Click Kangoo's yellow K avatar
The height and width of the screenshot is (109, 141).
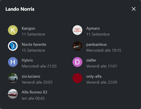pyautogui.click(x=13, y=30)
